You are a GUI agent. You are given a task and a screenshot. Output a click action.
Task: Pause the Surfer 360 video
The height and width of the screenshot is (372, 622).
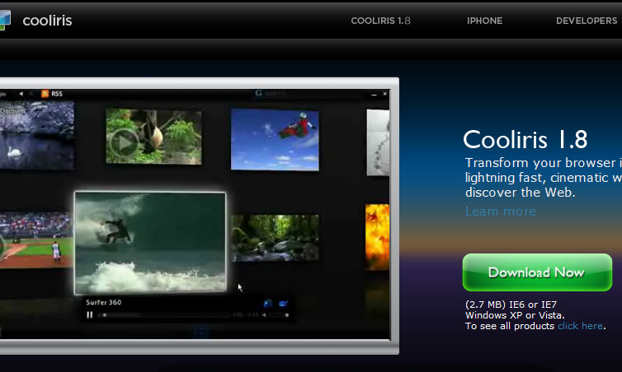[x=90, y=315]
